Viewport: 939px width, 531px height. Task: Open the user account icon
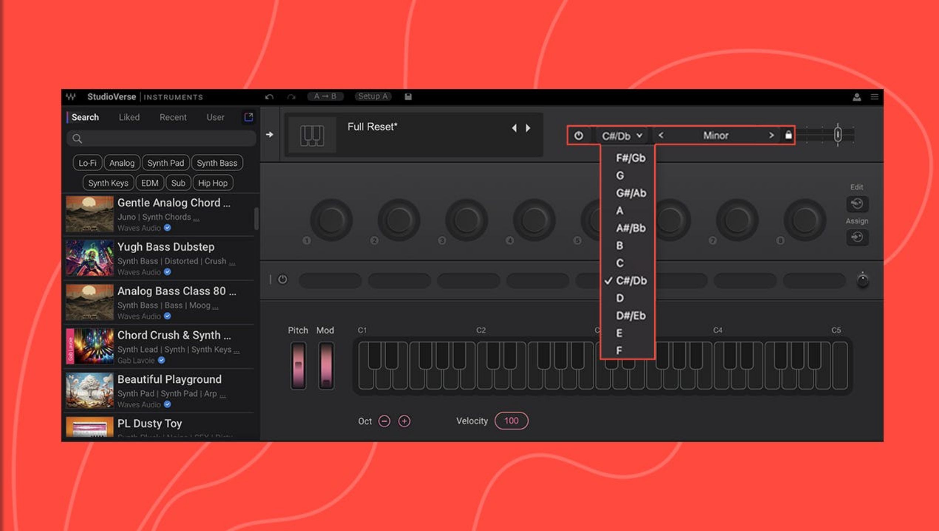[x=857, y=97]
